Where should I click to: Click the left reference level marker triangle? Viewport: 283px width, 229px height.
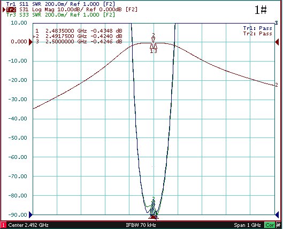30,42
